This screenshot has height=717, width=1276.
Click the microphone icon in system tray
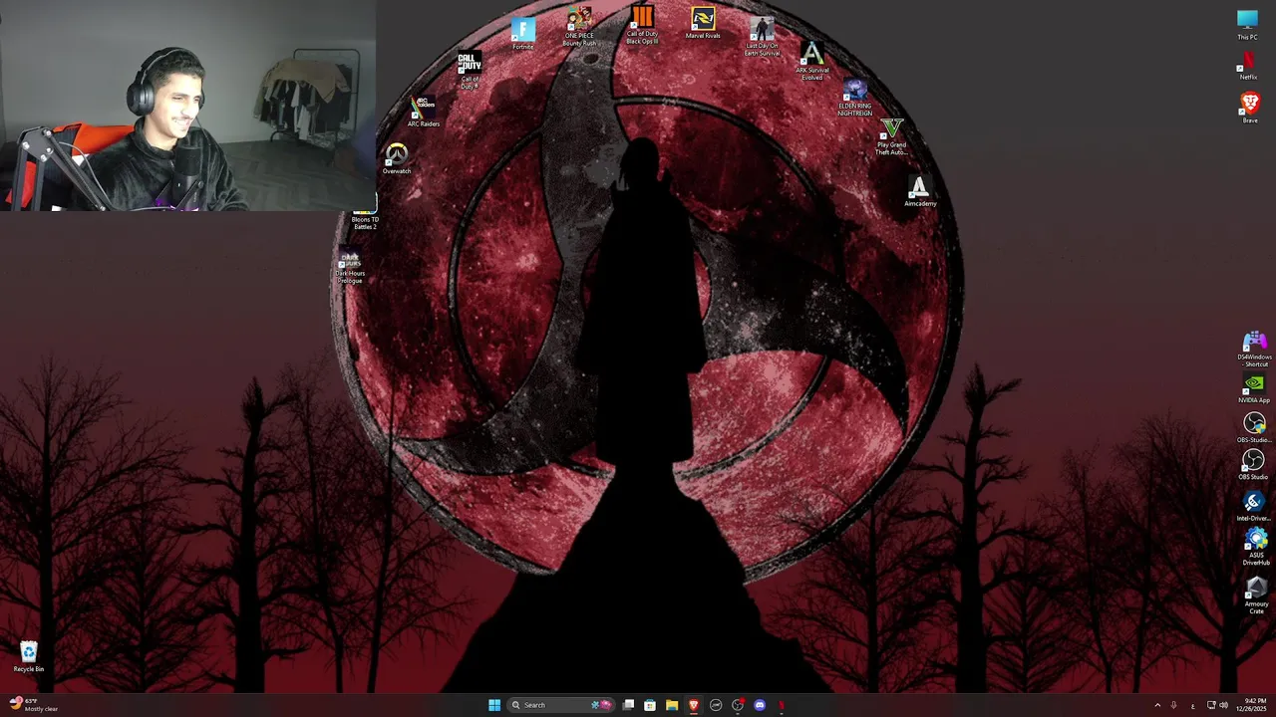click(1174, 705)
